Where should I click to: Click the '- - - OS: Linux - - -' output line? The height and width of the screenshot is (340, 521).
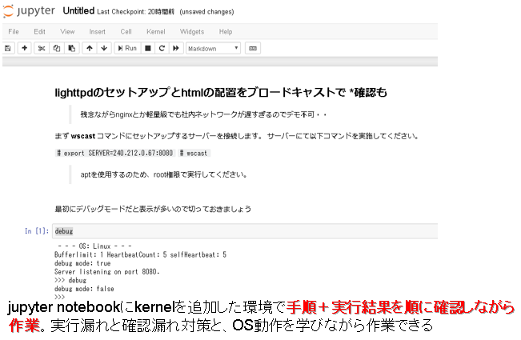pos(94,246)
